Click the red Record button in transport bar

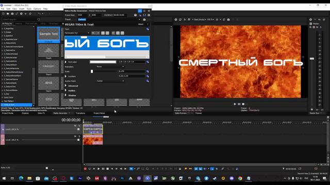85,169
